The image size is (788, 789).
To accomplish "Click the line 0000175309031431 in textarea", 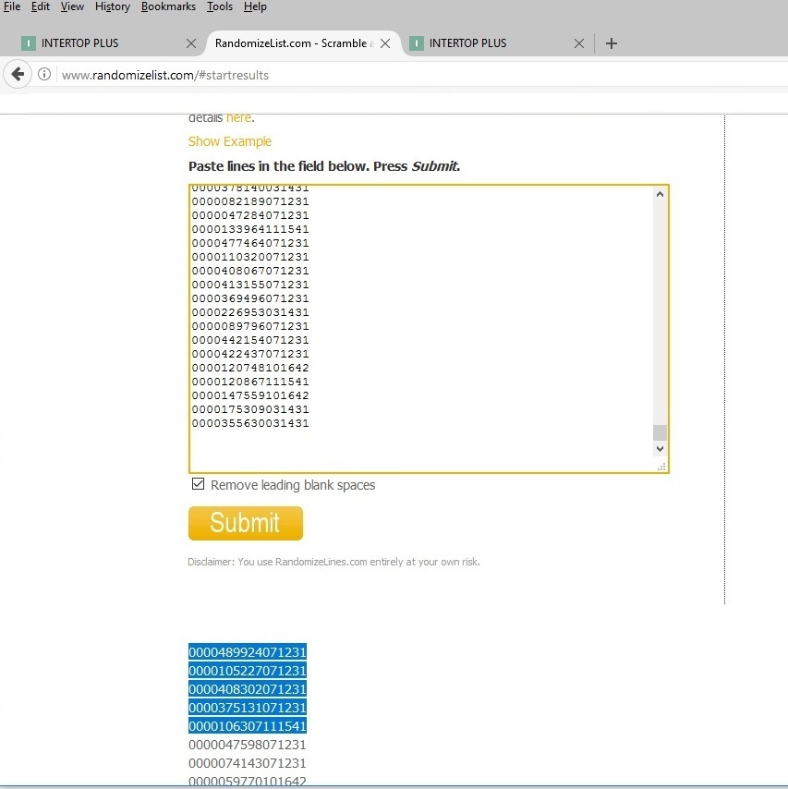I will click(x=250, y=409).
